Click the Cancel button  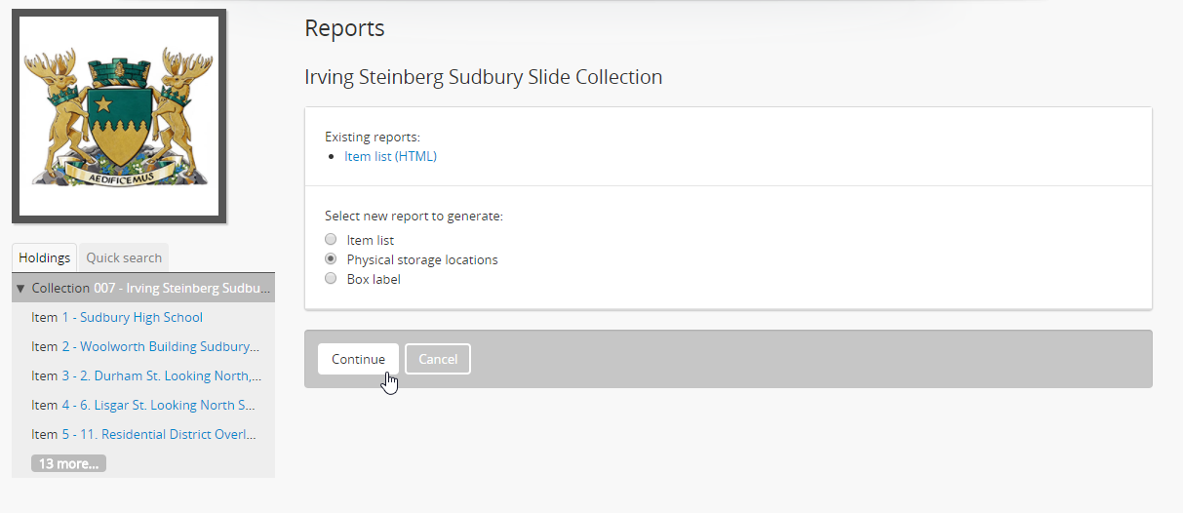438,359
